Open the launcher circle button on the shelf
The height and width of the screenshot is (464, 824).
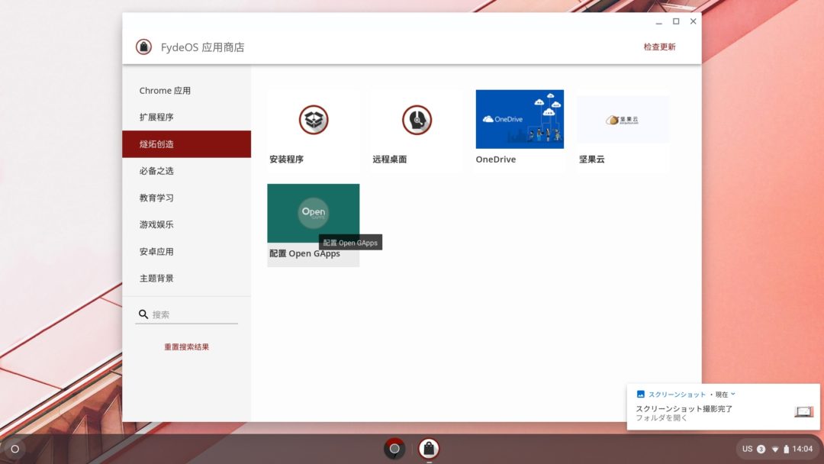coord(14,449)
